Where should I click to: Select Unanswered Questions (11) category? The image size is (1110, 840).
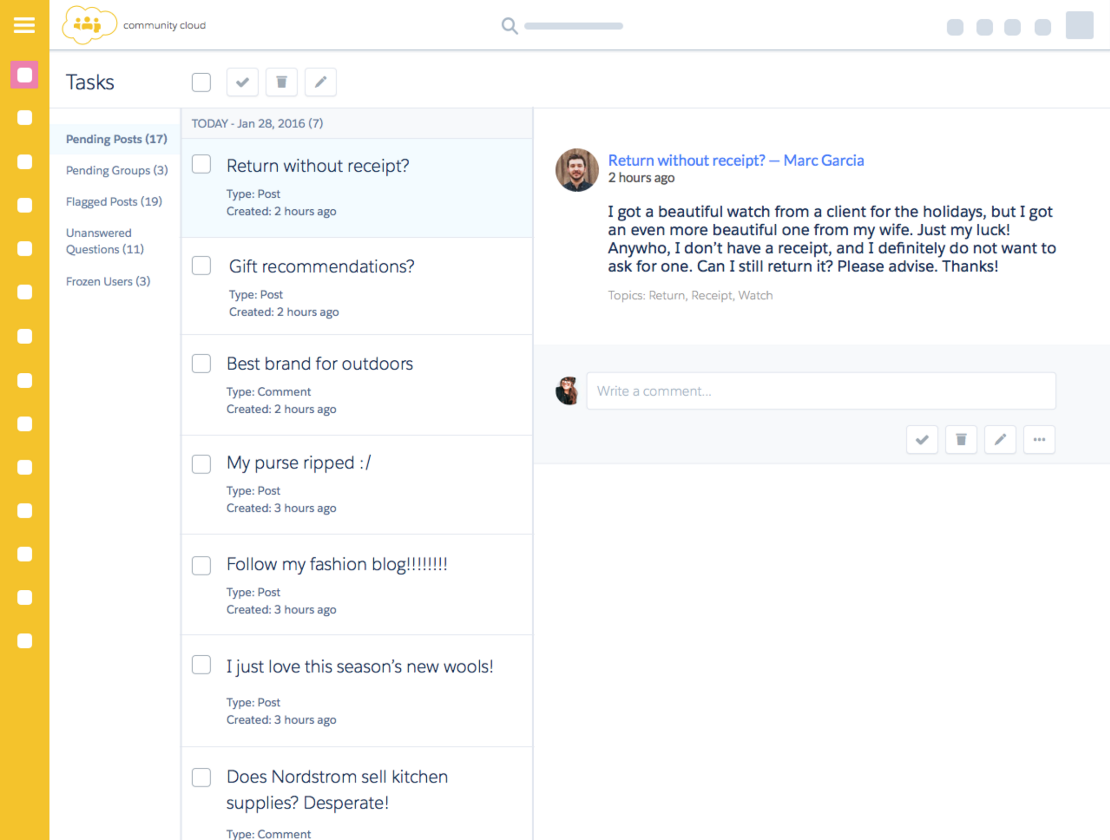105,241
